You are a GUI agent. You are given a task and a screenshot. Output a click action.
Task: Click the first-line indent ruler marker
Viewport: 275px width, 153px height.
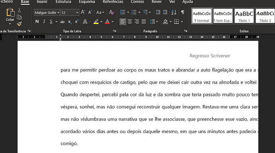(60, 35)
